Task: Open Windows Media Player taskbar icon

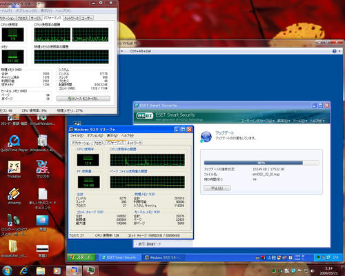Action: 57,271
